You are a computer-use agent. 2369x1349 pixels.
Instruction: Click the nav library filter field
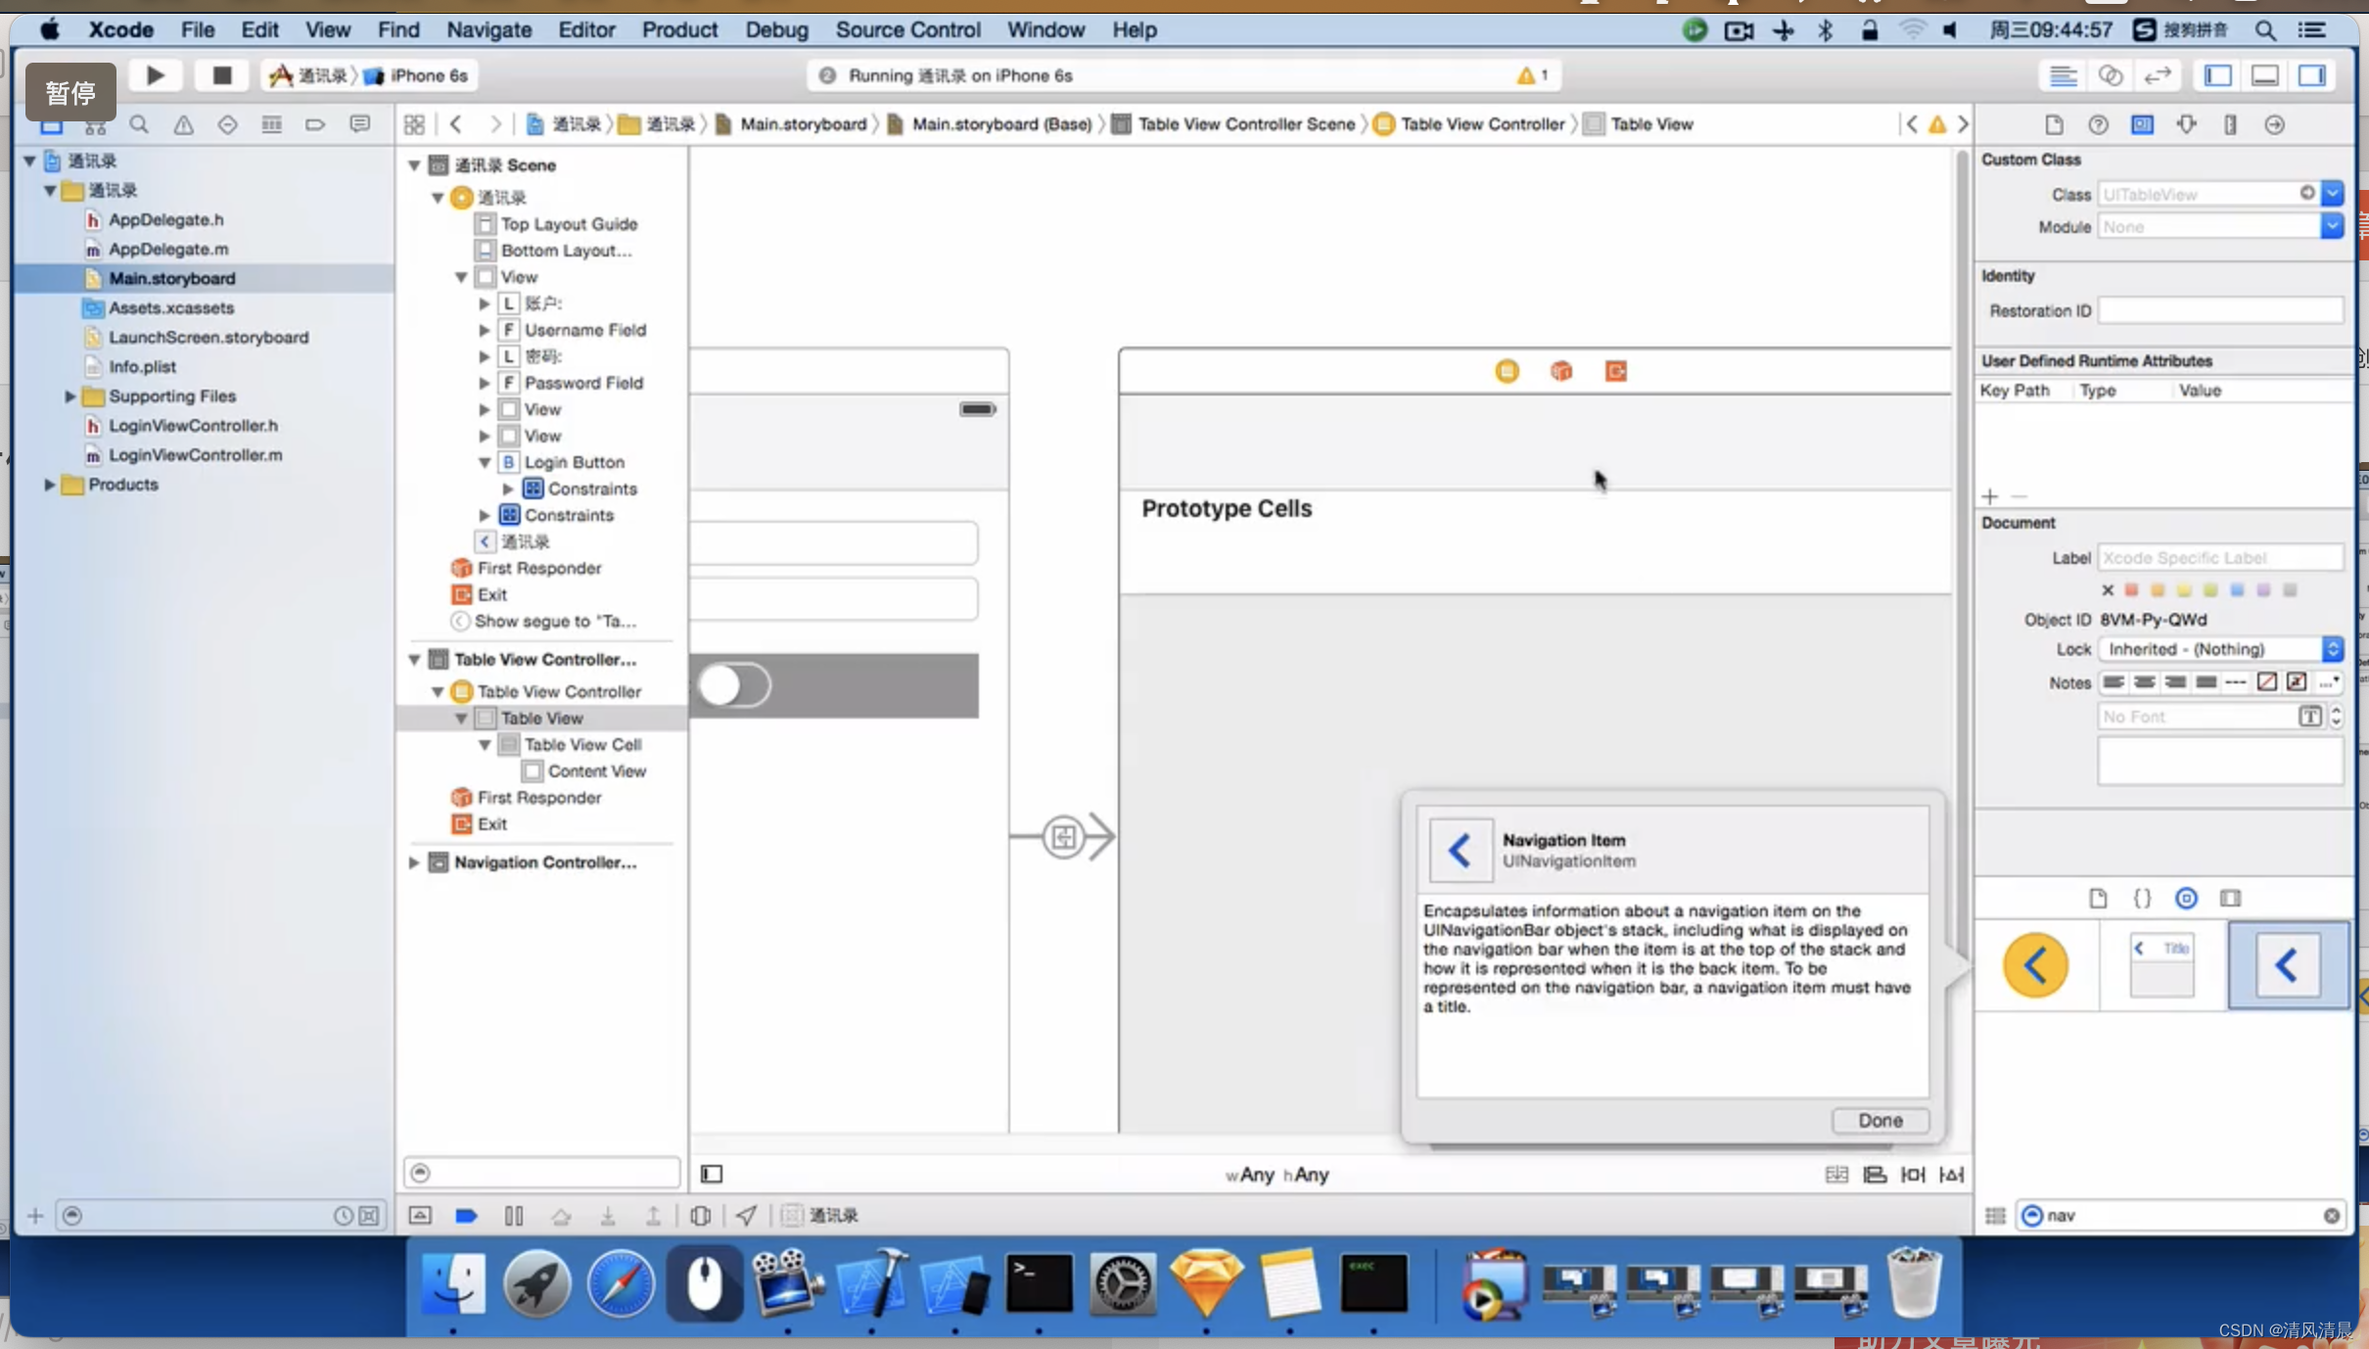pyautogui.click(x=2180, y=1215)
